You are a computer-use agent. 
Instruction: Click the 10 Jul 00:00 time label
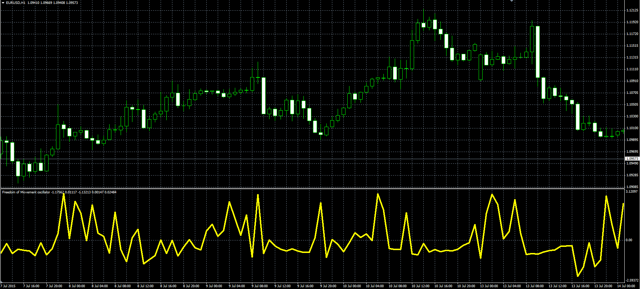[x=352, y=286]
